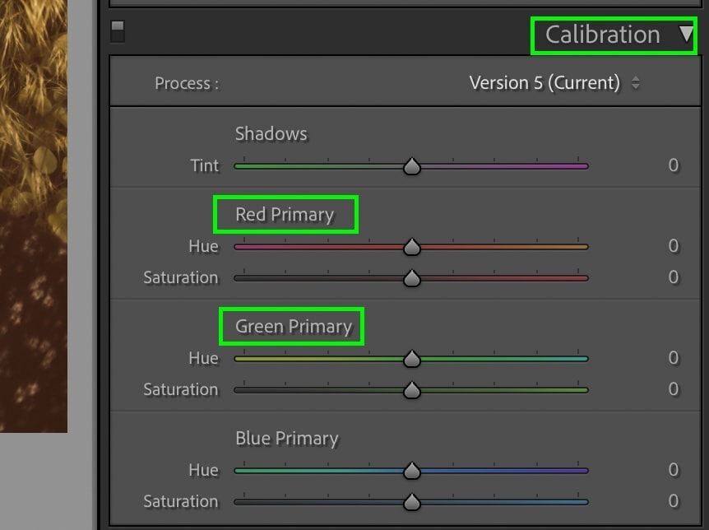Select the Green Primary Saturation value field
The width and height of the screenshot is (709, 530).
tap(674, 388)
